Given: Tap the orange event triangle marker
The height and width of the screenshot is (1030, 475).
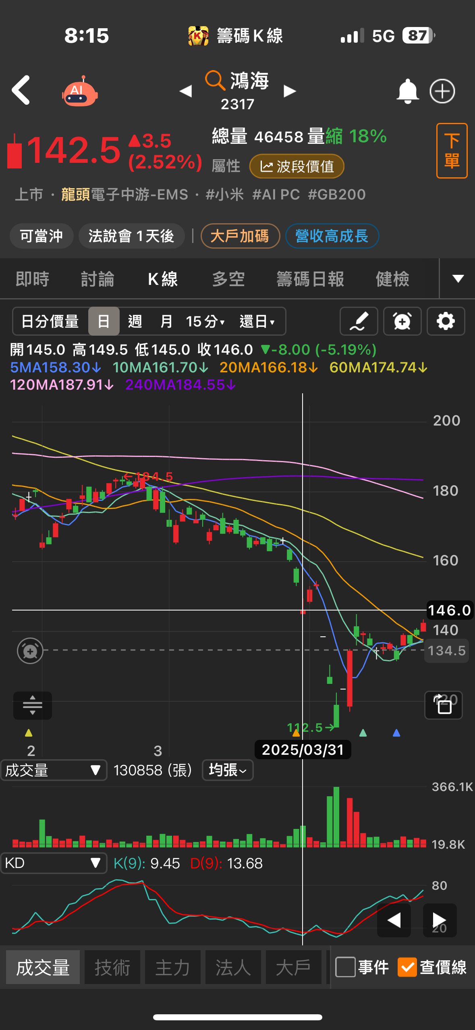Looking at the screenshot, I should pyautogui.click(x=296, y=733).
